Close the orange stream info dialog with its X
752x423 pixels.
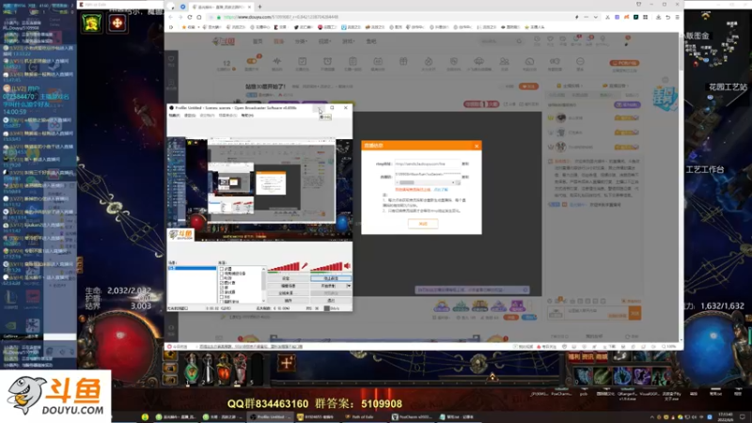click(x=477, y=146)
